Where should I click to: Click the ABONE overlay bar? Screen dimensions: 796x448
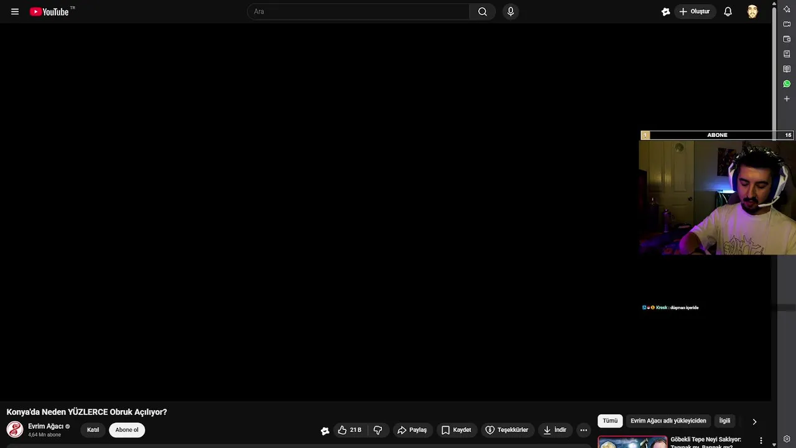click(717, 135)
